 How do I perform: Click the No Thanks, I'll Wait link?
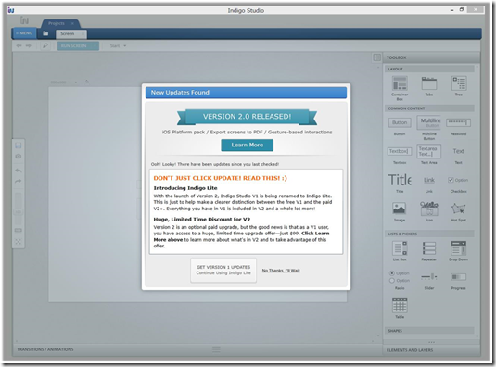pyautogui.click(x=281, y=271)
